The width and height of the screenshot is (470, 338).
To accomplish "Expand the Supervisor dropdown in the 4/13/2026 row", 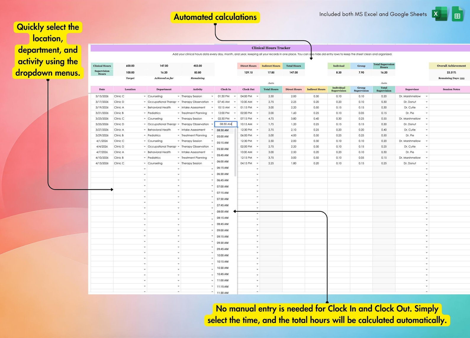I will pyautogui.click(x=426, y=164).
